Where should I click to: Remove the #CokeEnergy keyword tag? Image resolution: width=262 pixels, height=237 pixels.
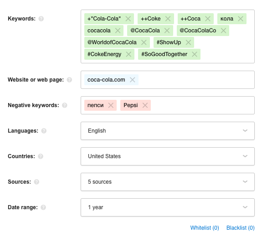pyautogui.click(x=128, y=54)
